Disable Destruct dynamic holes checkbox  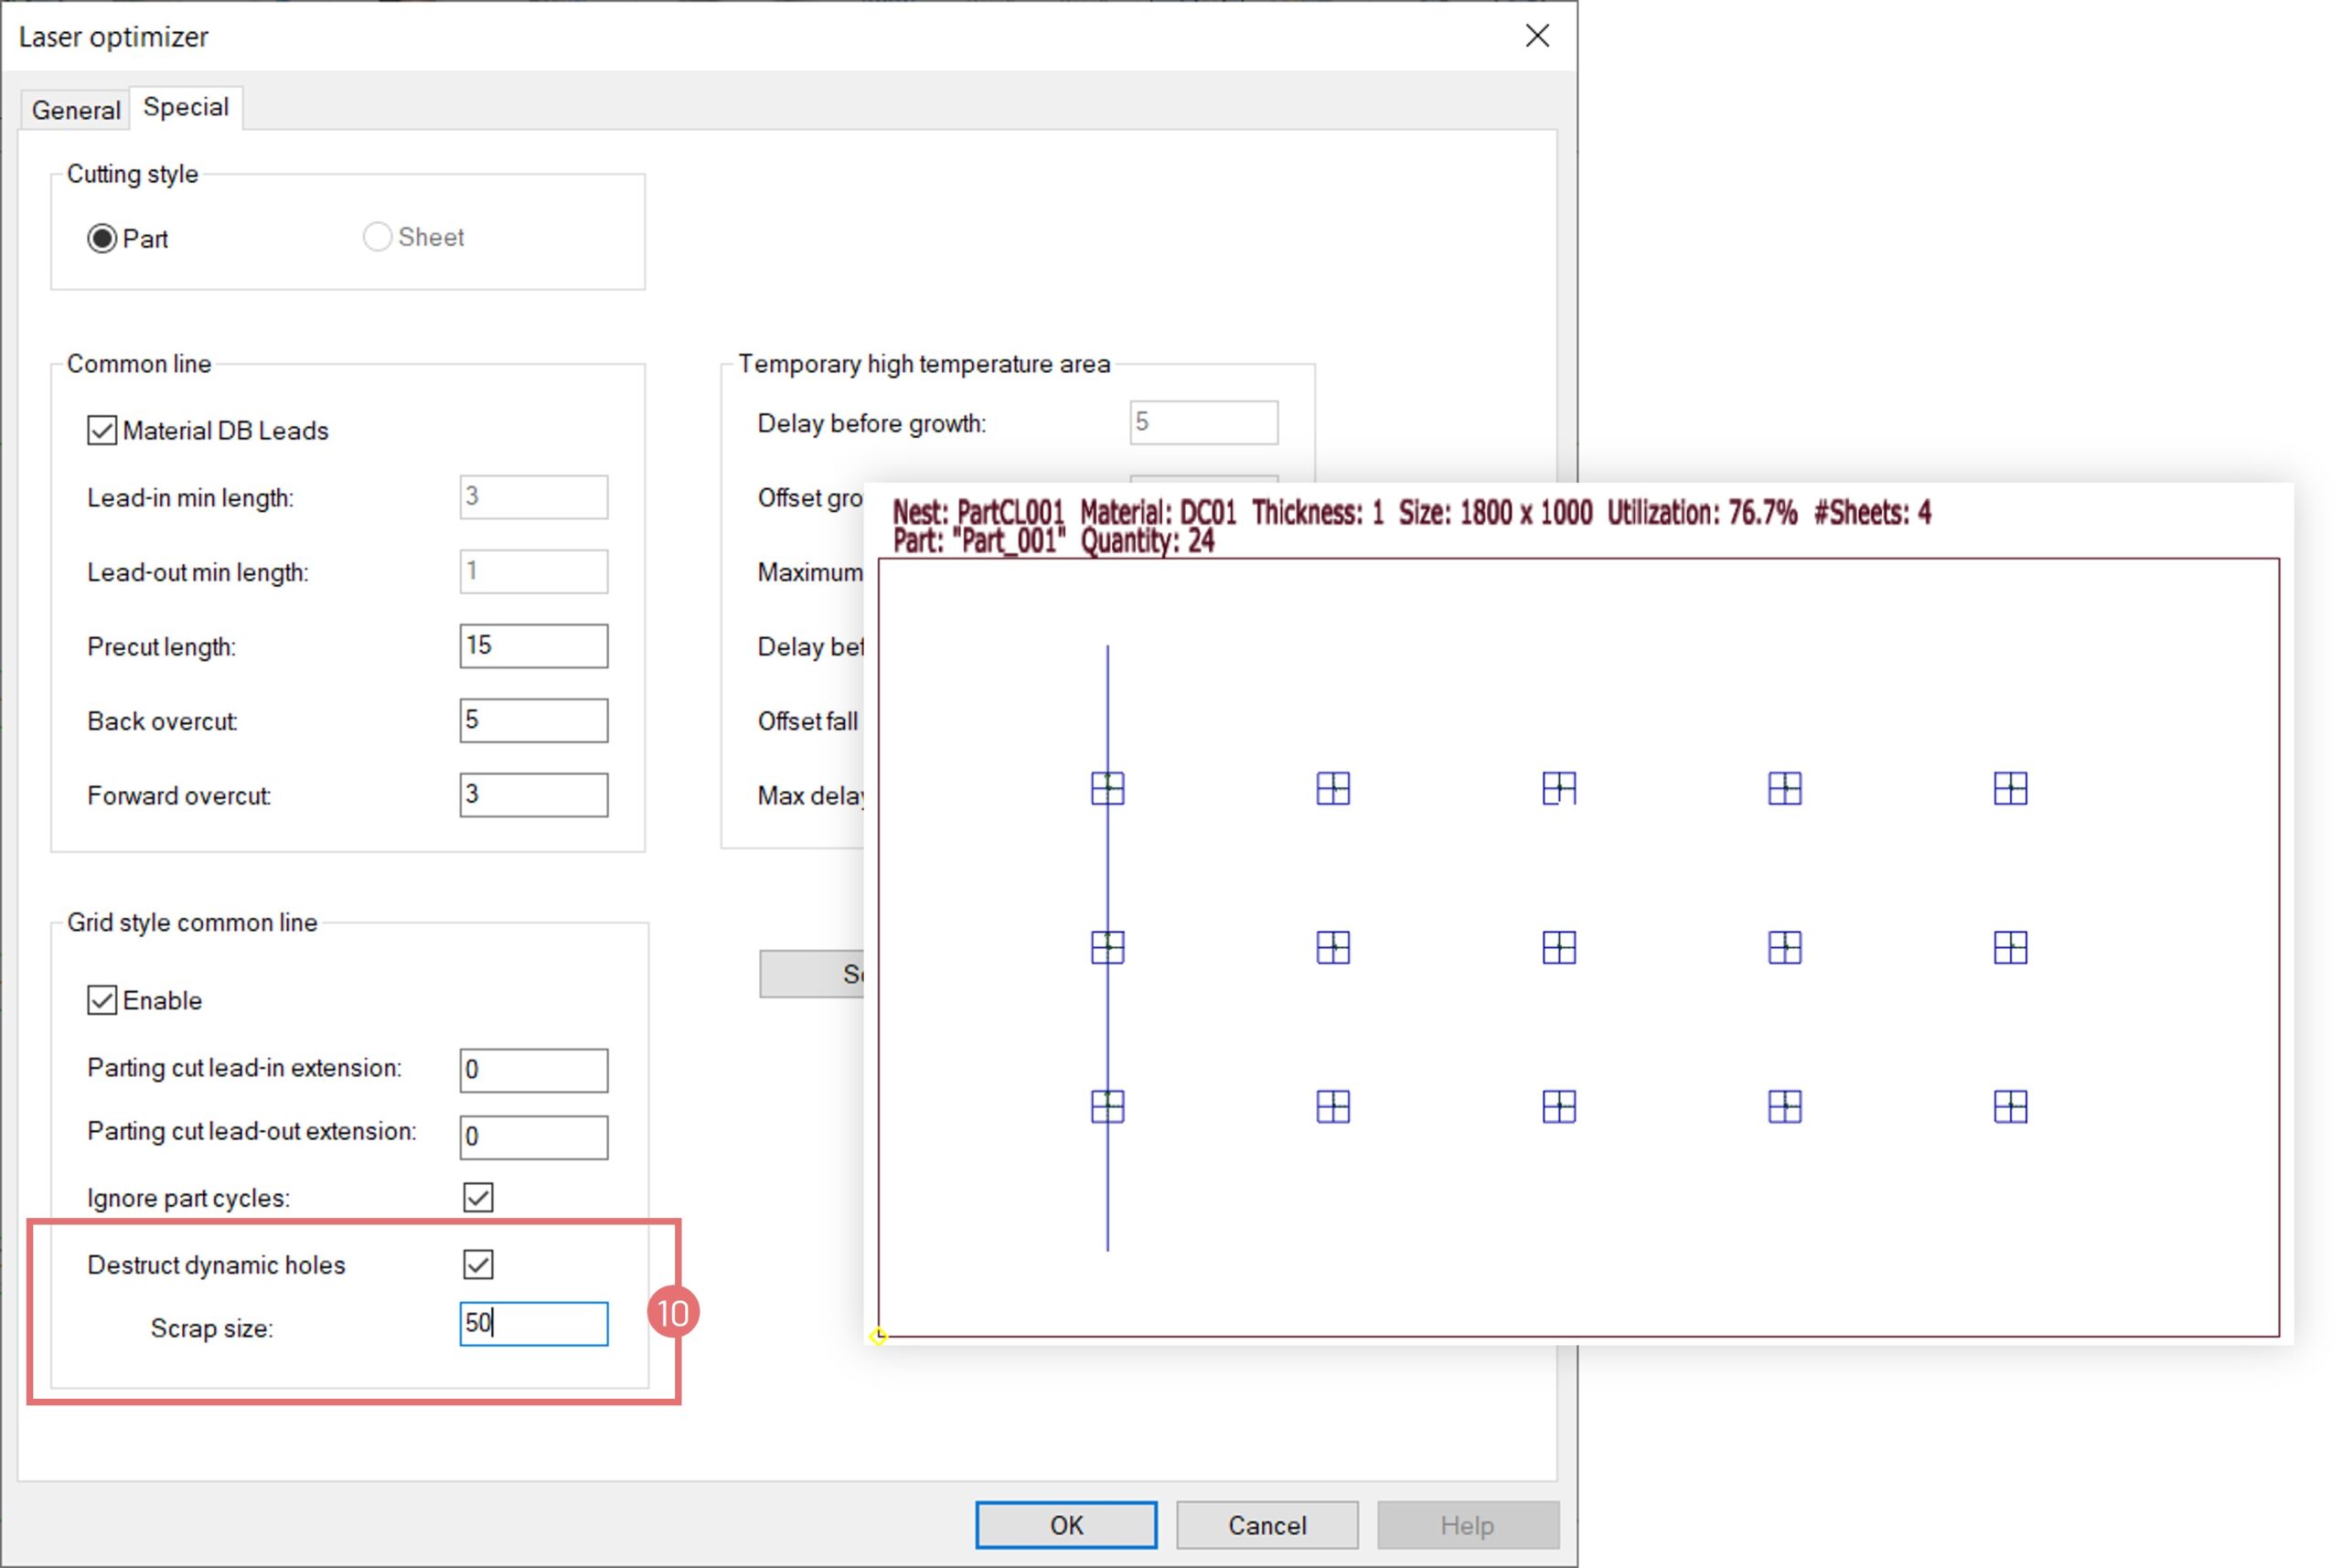click(x=478, y=1264)
